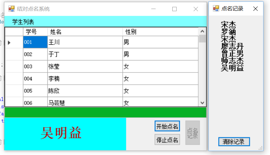Sort by the 学号 column header

[x=35, y=32]
